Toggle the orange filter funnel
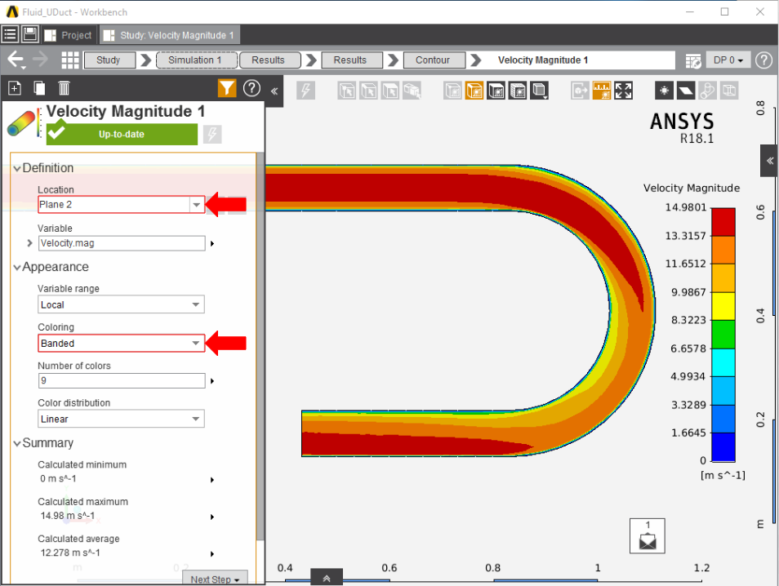The image size is (779, 586). click(227, 88)
